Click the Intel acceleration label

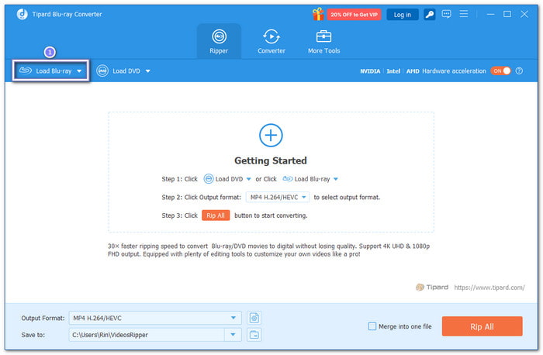point(393,71)
